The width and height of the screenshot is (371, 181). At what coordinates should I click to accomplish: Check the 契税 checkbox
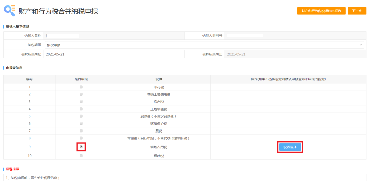pyautogui.click(x=81, y=131)
